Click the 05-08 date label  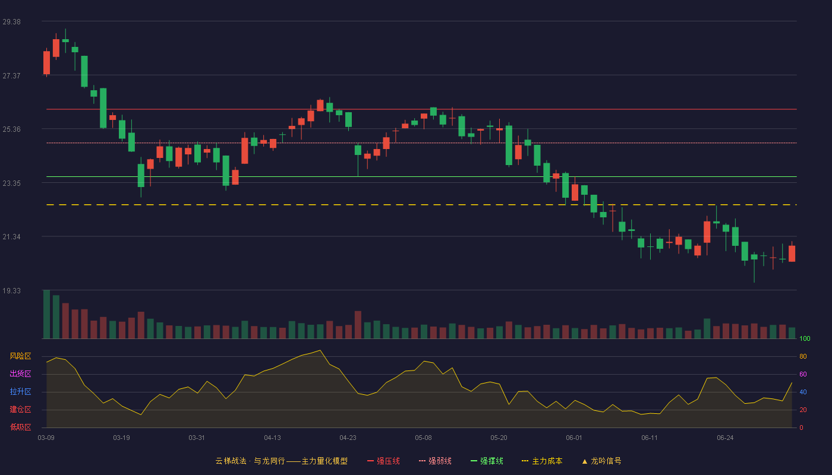(423, 438)
